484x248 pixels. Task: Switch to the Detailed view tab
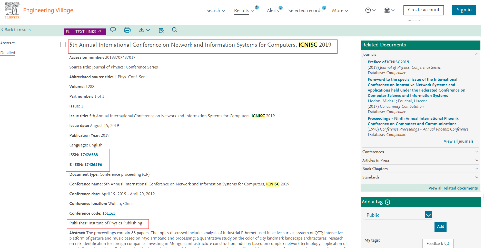click(8, 53)
